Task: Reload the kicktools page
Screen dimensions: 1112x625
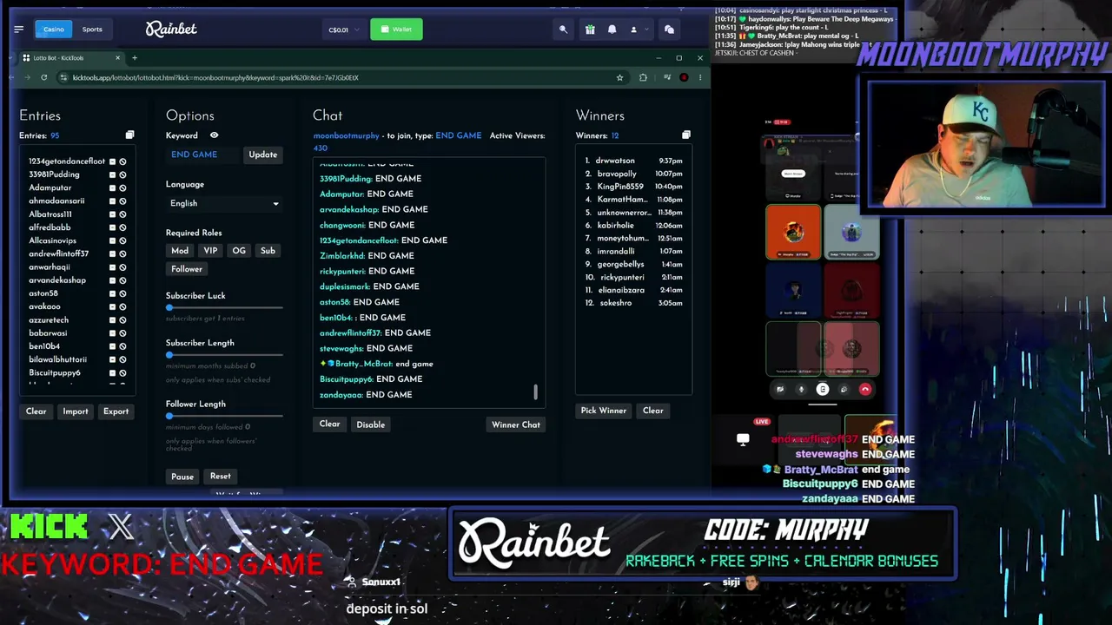Action: pyautogui.click(x=44, y=77)
